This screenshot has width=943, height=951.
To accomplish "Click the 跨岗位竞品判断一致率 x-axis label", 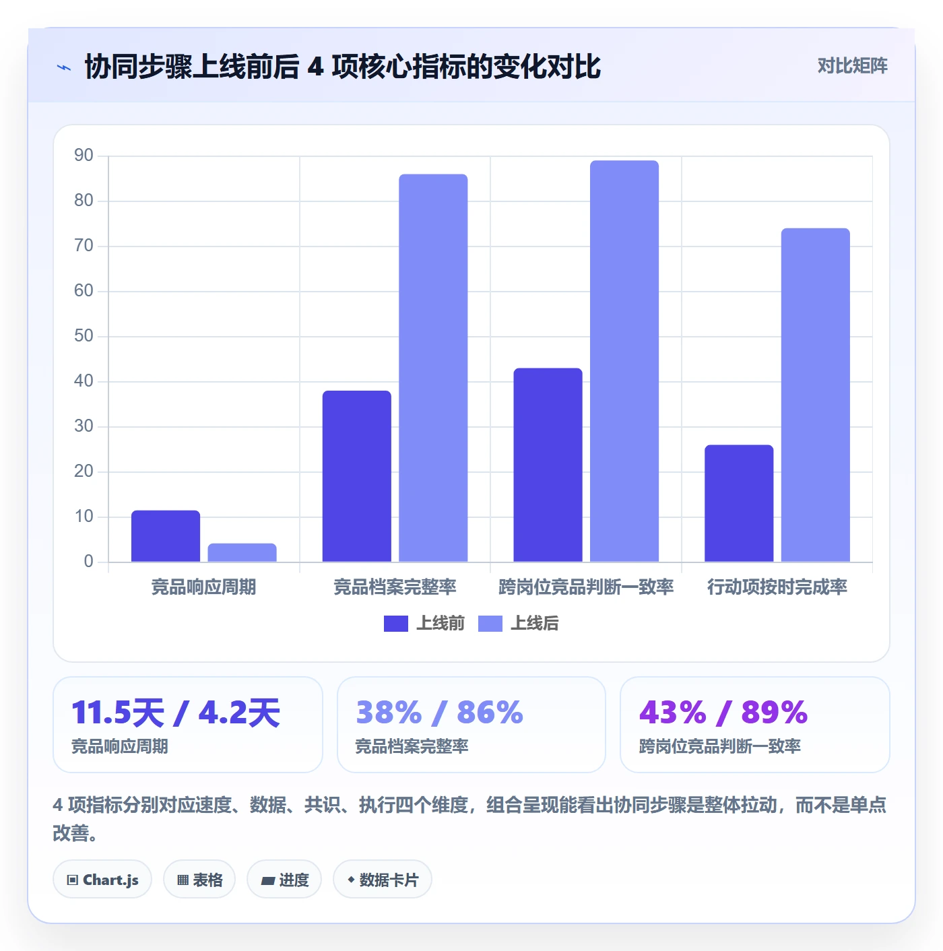I will [586, 587].
